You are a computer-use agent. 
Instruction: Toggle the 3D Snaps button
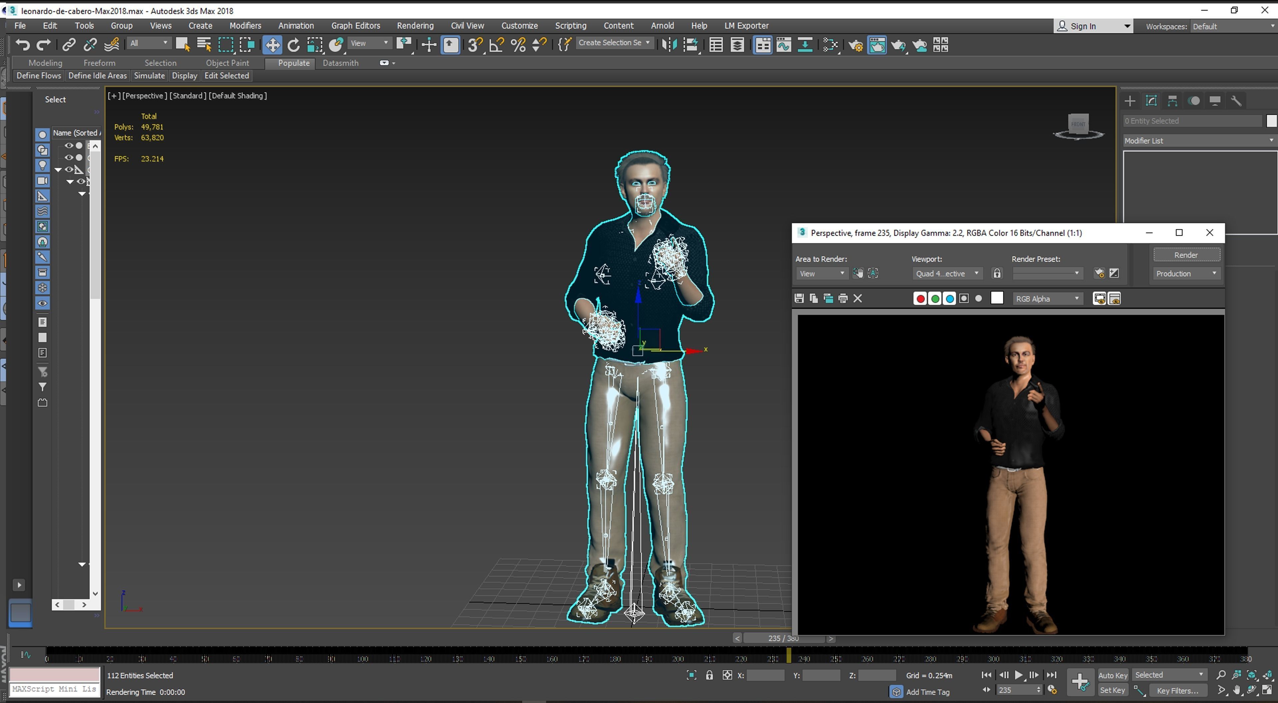coord(475,45)
